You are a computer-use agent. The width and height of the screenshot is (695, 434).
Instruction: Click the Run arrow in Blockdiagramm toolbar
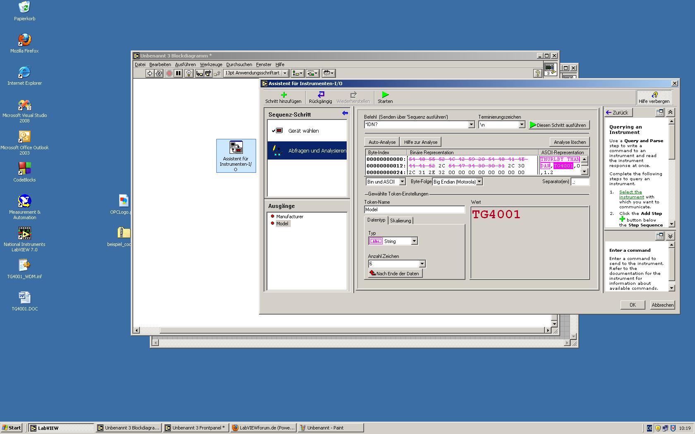click(x=150, y=73)
